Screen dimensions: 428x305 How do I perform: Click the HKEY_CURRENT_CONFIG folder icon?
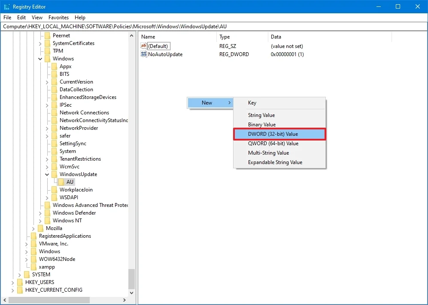pos(20,290)
